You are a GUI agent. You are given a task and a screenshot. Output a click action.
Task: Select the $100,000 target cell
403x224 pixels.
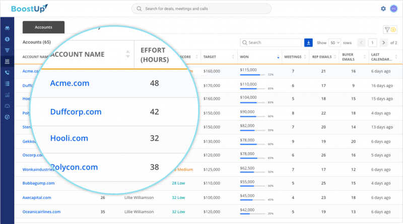coord(212,197)
